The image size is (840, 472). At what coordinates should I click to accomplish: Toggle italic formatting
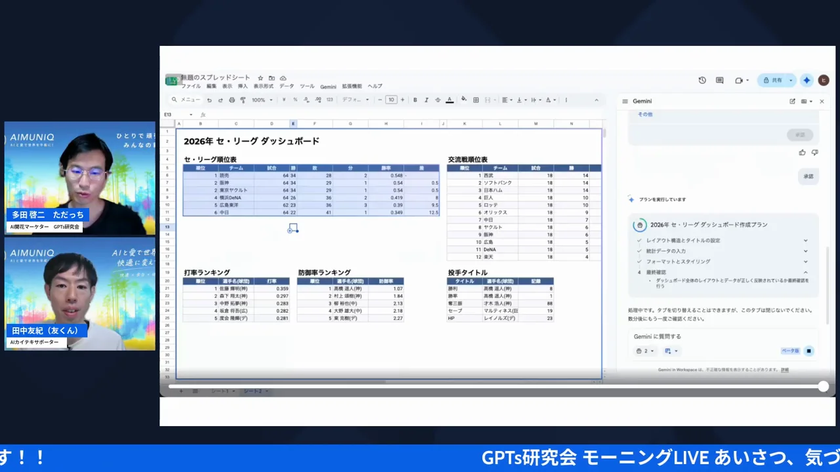coord(426,100)
